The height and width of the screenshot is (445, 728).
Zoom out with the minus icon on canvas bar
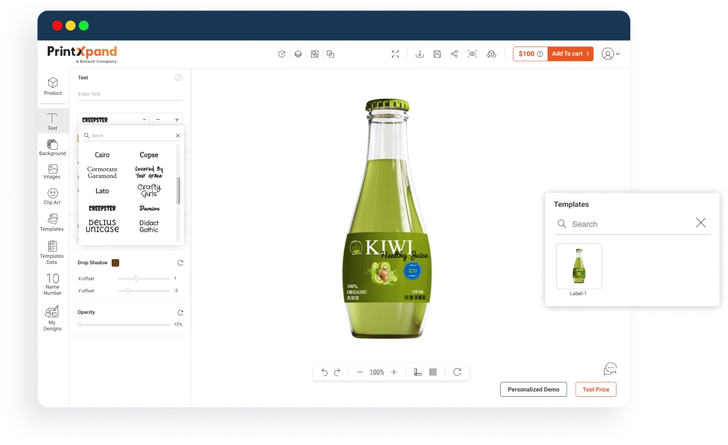click(x=360, y=372)
